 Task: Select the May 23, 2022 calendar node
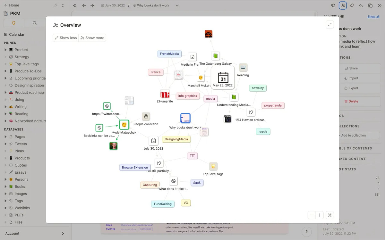(x=223, y=78)
